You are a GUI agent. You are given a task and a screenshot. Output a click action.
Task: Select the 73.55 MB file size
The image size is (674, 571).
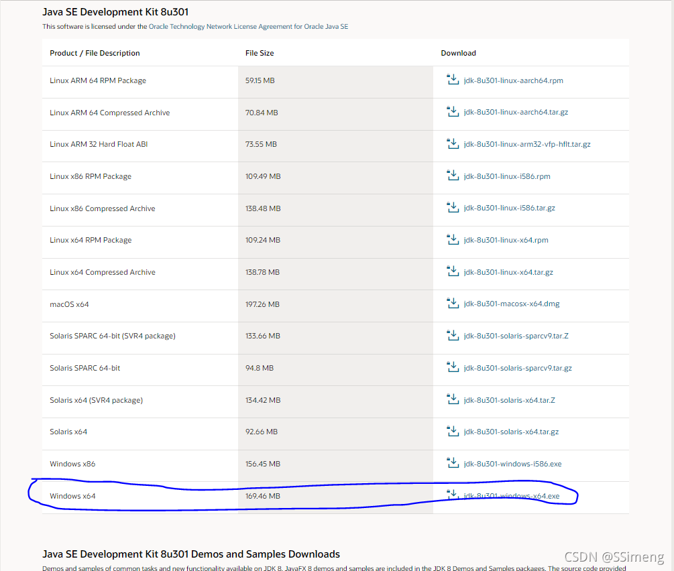tap(261, 144)
